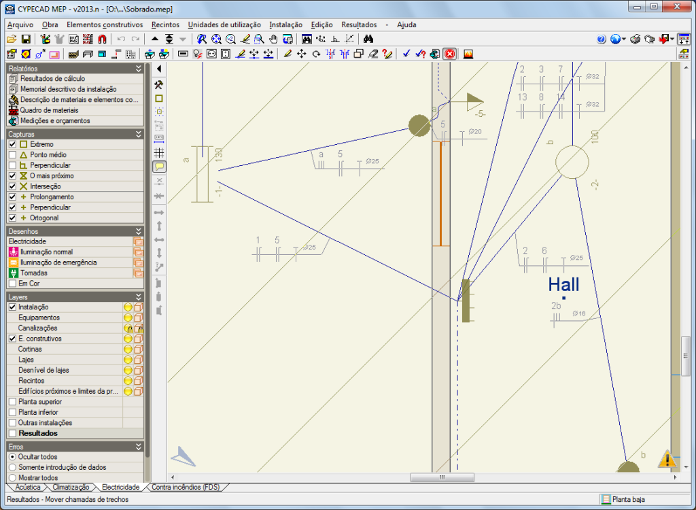Click the yellow warning triangle in drawing
The image size is (696, 510).
[x=668, y=460]
